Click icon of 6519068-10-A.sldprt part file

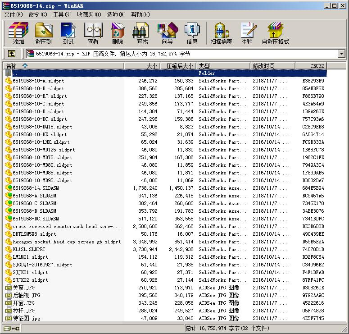9,81
